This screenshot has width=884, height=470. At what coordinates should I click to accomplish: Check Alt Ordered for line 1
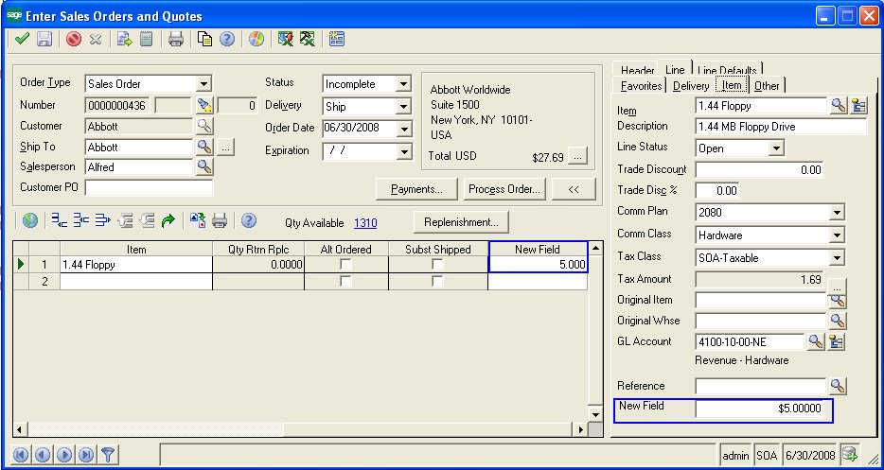[345, 264]
